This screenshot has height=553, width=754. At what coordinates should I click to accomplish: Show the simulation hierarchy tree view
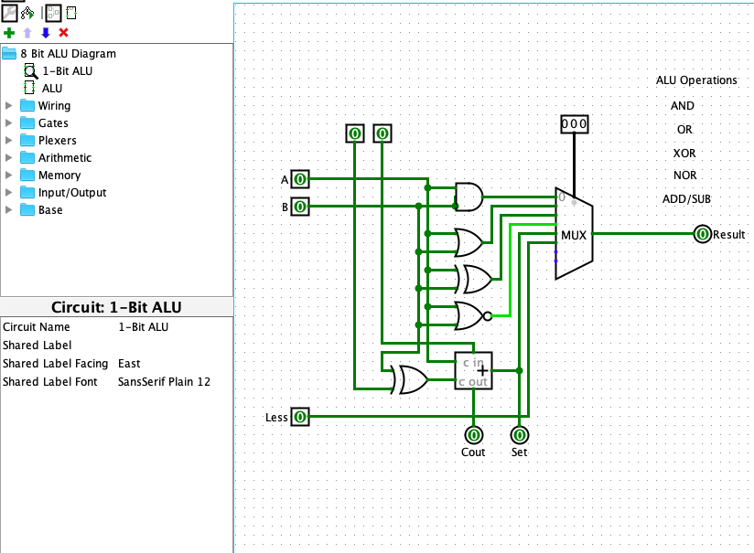coord(27,13)
